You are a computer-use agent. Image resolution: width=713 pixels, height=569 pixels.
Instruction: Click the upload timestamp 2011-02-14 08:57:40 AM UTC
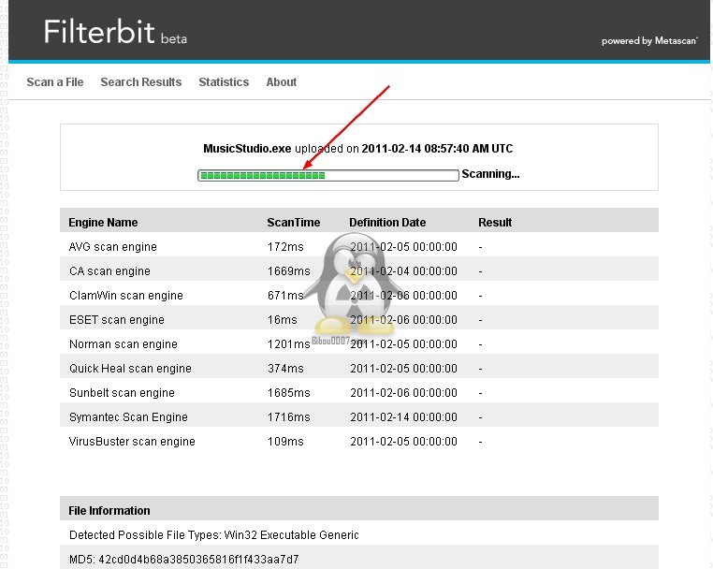click(438, 149)
